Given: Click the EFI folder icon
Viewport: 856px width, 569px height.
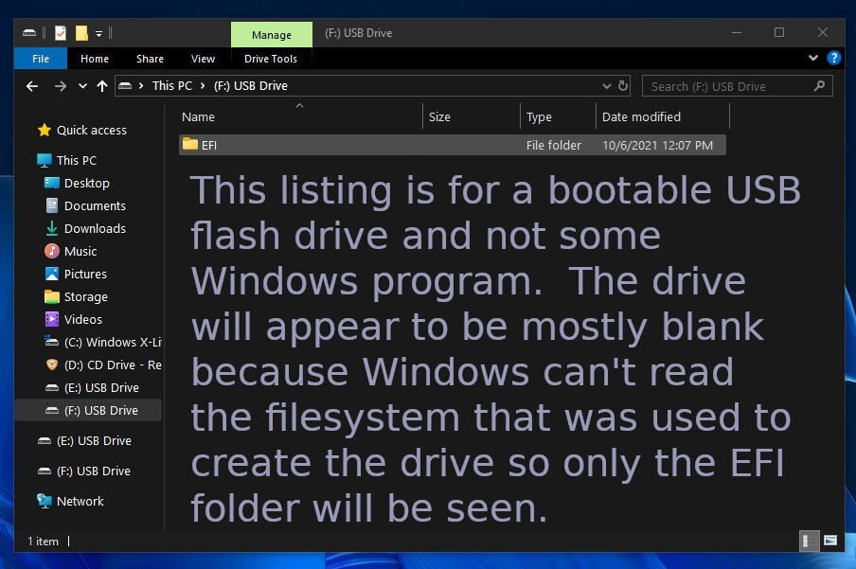Looking at the screenshot, I should [190, 144].
